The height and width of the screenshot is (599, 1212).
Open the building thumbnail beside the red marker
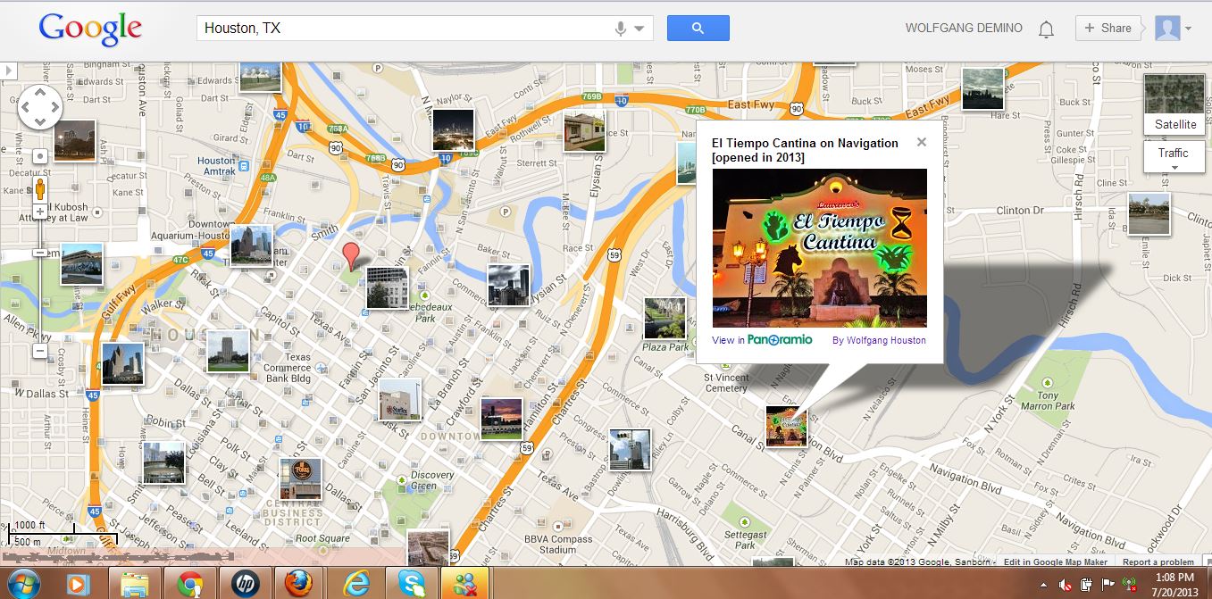click(x=387, y=288)
